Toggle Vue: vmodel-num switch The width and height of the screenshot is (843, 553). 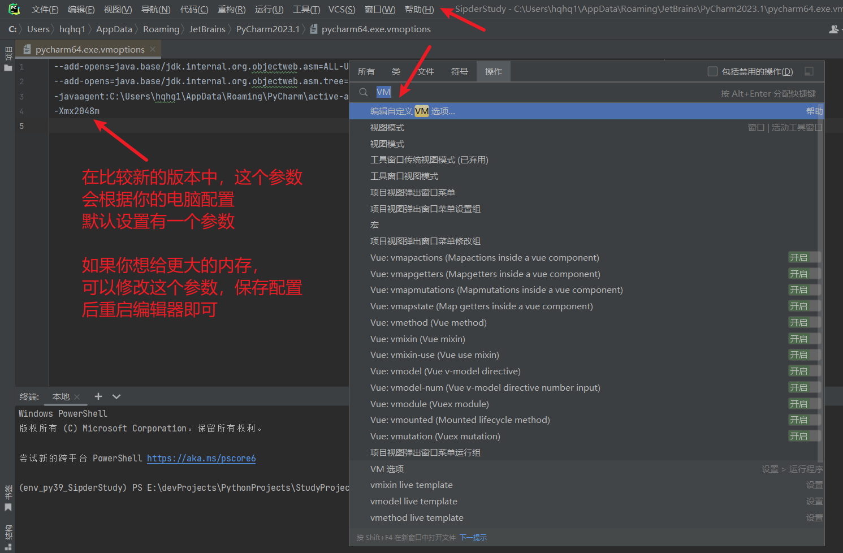804,387
